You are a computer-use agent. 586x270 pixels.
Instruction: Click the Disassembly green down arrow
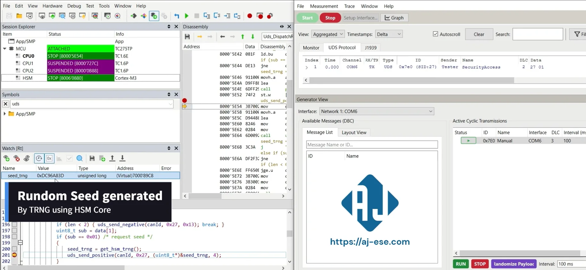[253, 37]
